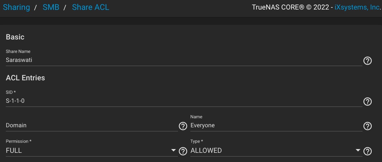
Task: Click the Type dropdown arrow
Action: [x=358, y=150]
